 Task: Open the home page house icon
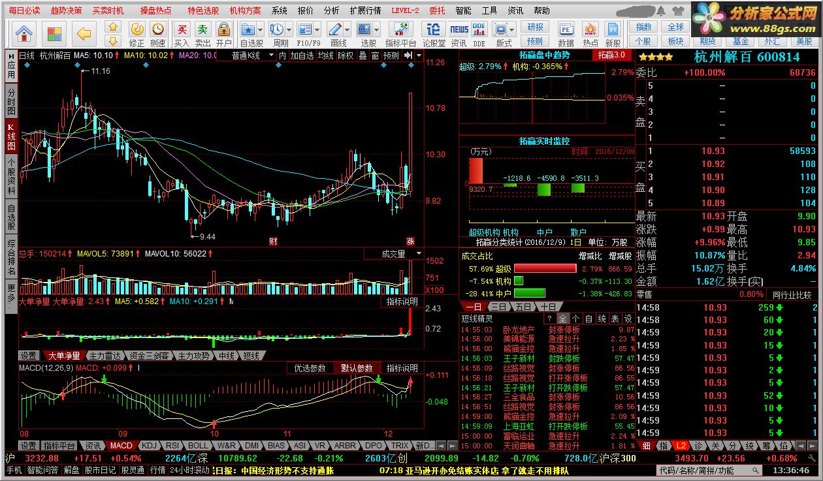point(24,33)
